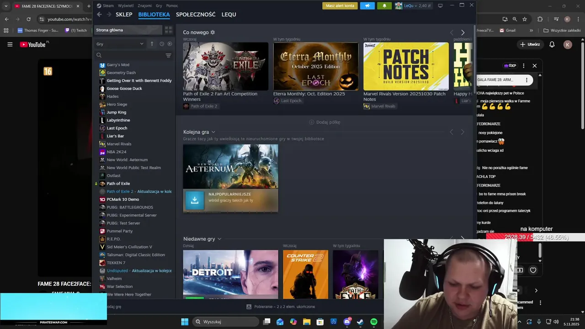Screen dimensions: 585x329
Task: Open the Steam menu
Action: point(105,5)
